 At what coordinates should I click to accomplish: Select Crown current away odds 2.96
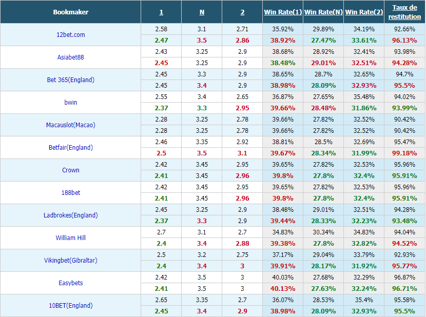coord(242,176)
